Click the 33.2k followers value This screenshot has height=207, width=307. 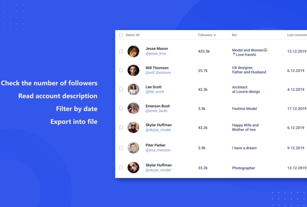[x=203, y=168]
